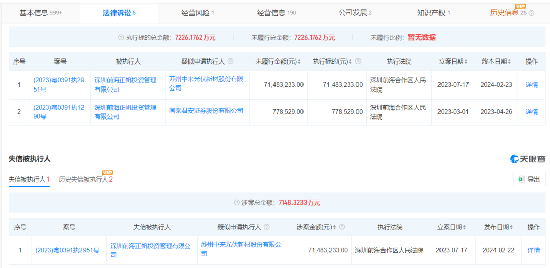Click help icon next to 疑似申请执行人 in lower table

[x=266, y=227]
